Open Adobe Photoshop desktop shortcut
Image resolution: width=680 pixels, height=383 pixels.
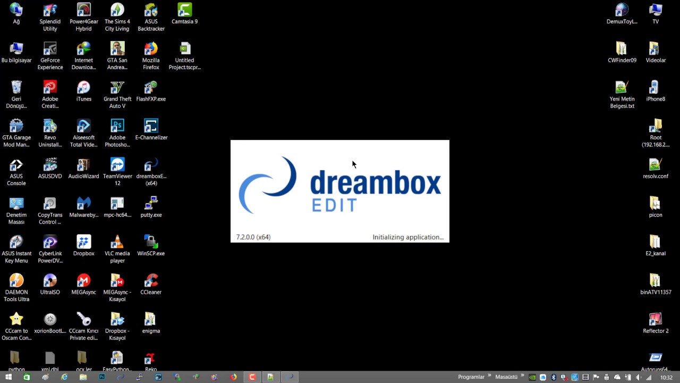click(117, 133)
